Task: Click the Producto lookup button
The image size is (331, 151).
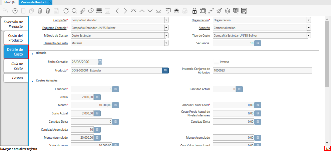Action: [165, 71]
